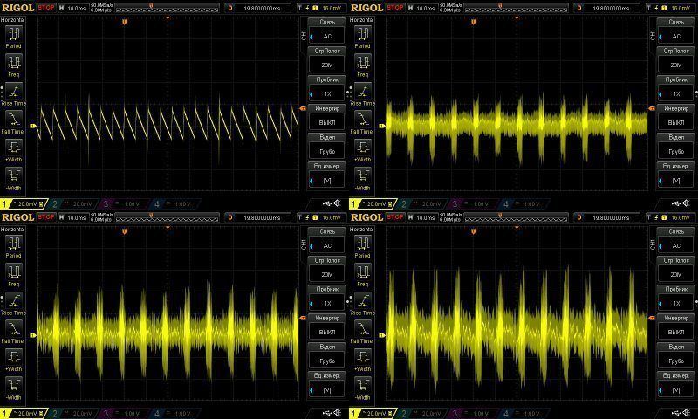Image resolution: width=698 pixels, height=419 pixels.
Task: Choose Fall Time measurement in top-left scope screen
Action: (14, 119)
